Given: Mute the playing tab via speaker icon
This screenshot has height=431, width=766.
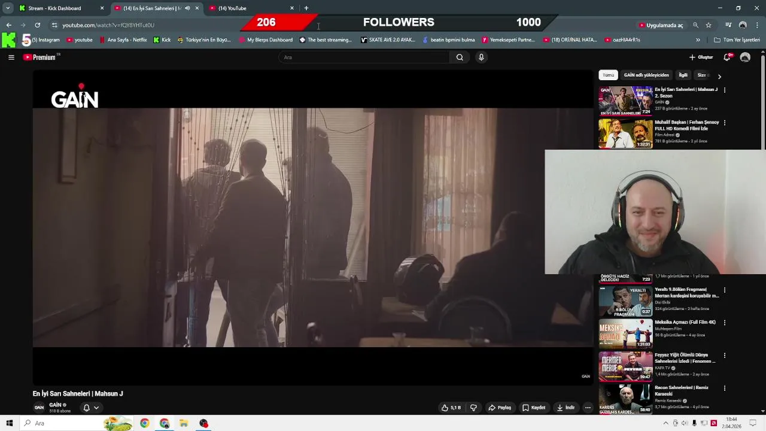Looking at the screenshot, I should click(187, 8).
